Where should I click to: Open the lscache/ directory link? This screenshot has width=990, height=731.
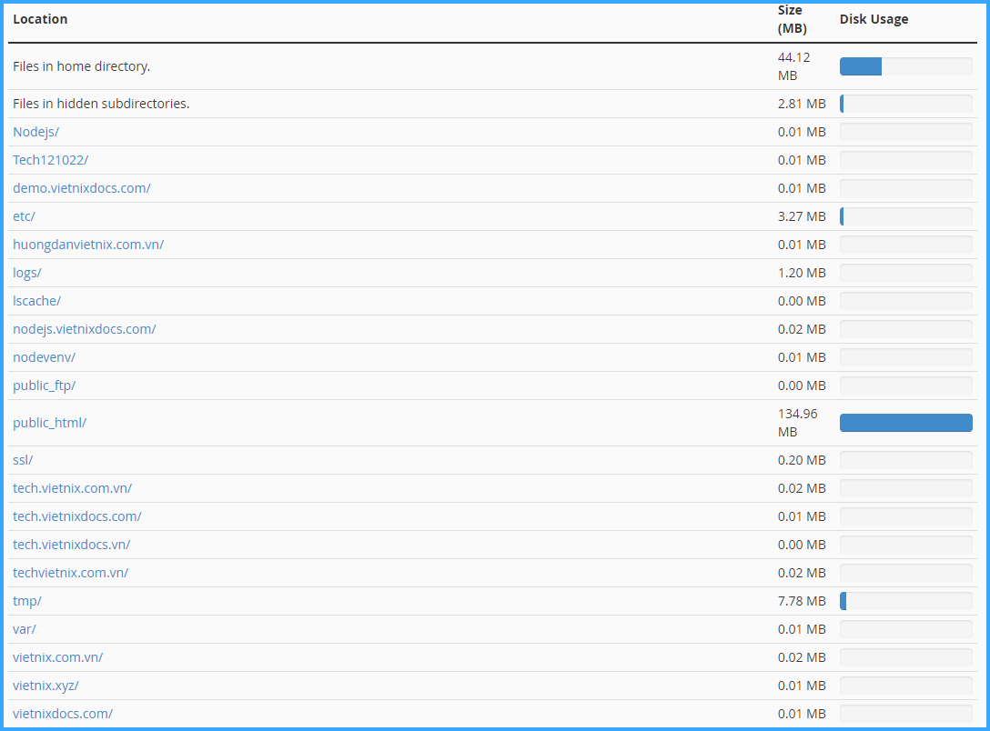(x=36, y=301)
